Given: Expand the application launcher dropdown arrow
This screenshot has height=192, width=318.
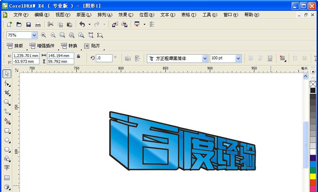Looking at the screenshot, I should 144,25.
